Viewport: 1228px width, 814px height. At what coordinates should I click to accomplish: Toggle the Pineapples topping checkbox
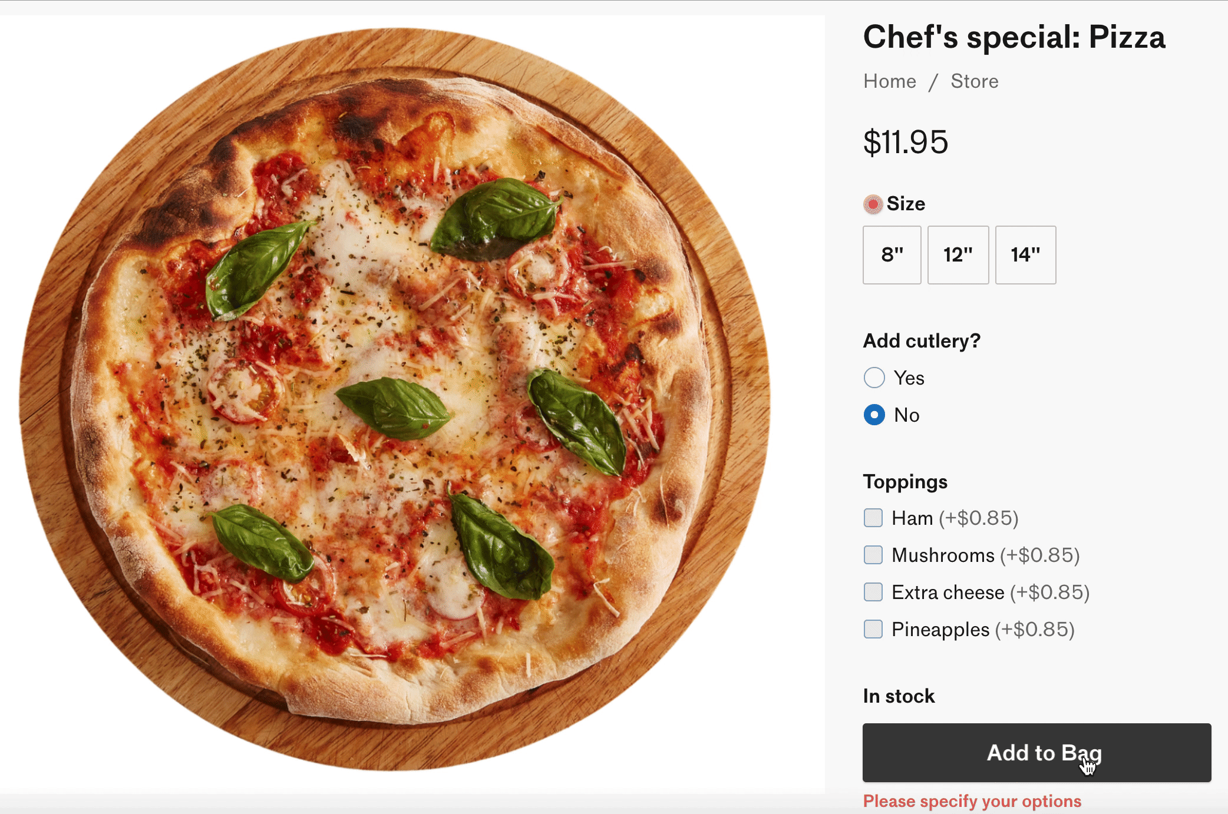coord(873,629)
